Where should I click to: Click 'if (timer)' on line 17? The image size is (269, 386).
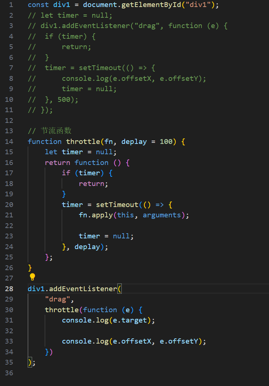click(83, 173)
